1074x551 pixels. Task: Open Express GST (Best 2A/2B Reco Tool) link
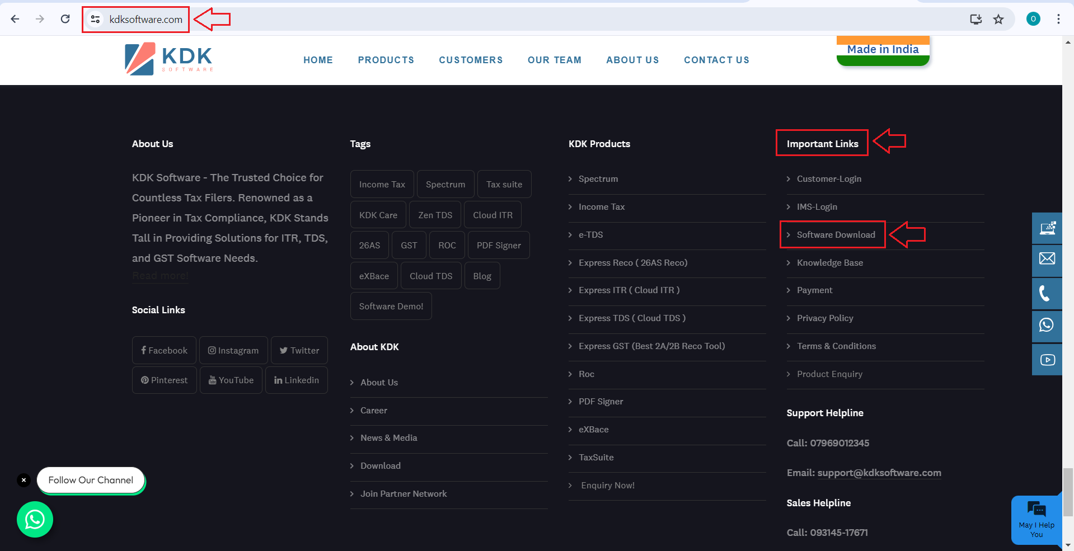click(651, 346)
